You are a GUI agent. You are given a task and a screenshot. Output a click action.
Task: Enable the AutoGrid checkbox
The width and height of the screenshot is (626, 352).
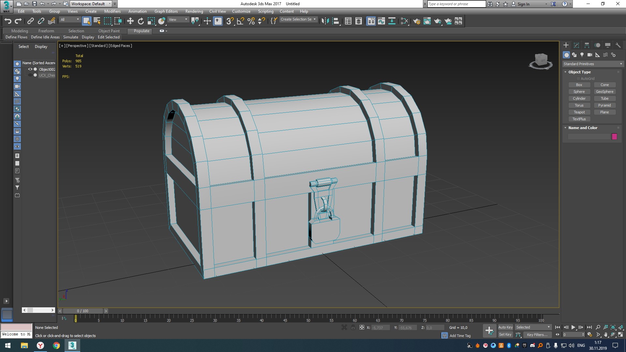click(x=578, y=78)
